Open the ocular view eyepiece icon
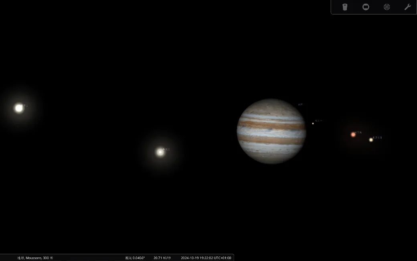 coord(345,7)
